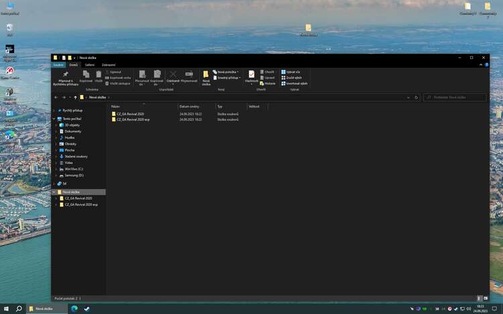The height and width of the screenshot is (314, 503).
Task: Switch to large icons view in status bar
Action: 486,299
